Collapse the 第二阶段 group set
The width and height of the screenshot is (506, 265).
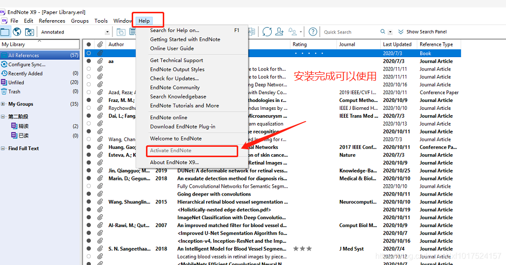[x=3, y=116]
